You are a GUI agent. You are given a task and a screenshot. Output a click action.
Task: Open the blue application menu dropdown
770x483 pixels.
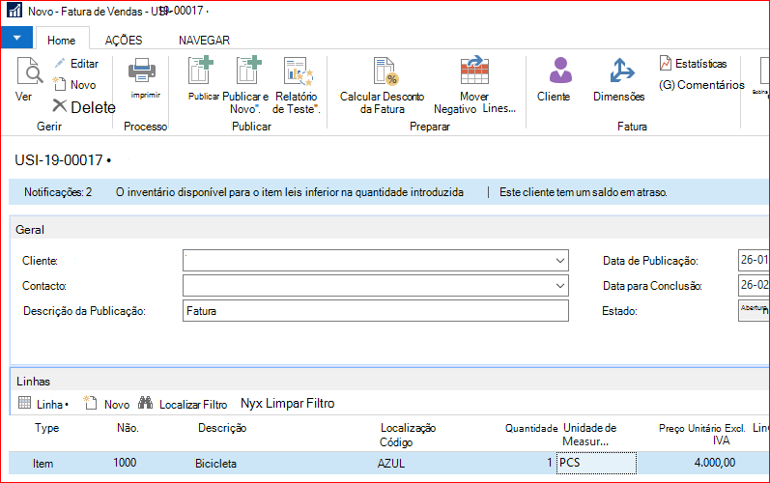tap(16, 38)
